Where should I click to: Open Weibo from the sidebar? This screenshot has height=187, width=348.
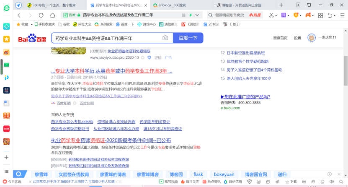[6, 52]
